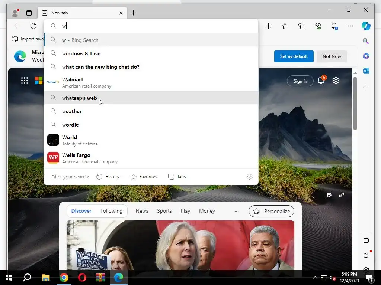
Task: Edit background image icon
Action: [x=329, y=195]
